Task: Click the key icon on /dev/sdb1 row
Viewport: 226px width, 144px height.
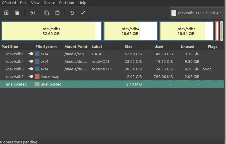Action: tap(31, 54)
